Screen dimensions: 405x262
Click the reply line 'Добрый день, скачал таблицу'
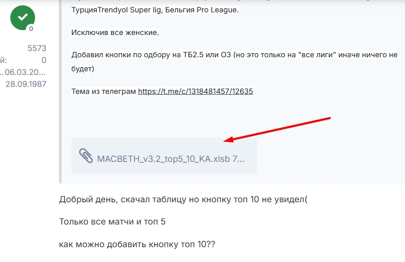tap(183, 199)
